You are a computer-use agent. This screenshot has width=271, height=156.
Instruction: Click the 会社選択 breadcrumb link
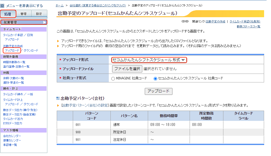[97, 6]
